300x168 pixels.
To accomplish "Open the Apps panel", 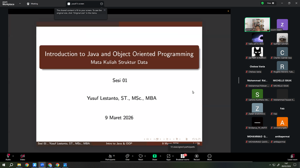I will point(168,157).
